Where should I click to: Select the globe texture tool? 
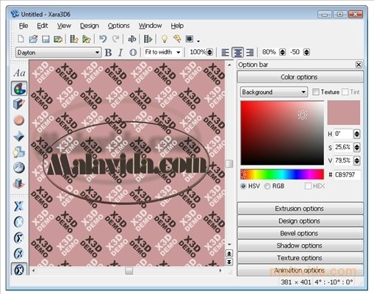pyautogui.click(x=19, y=168)
